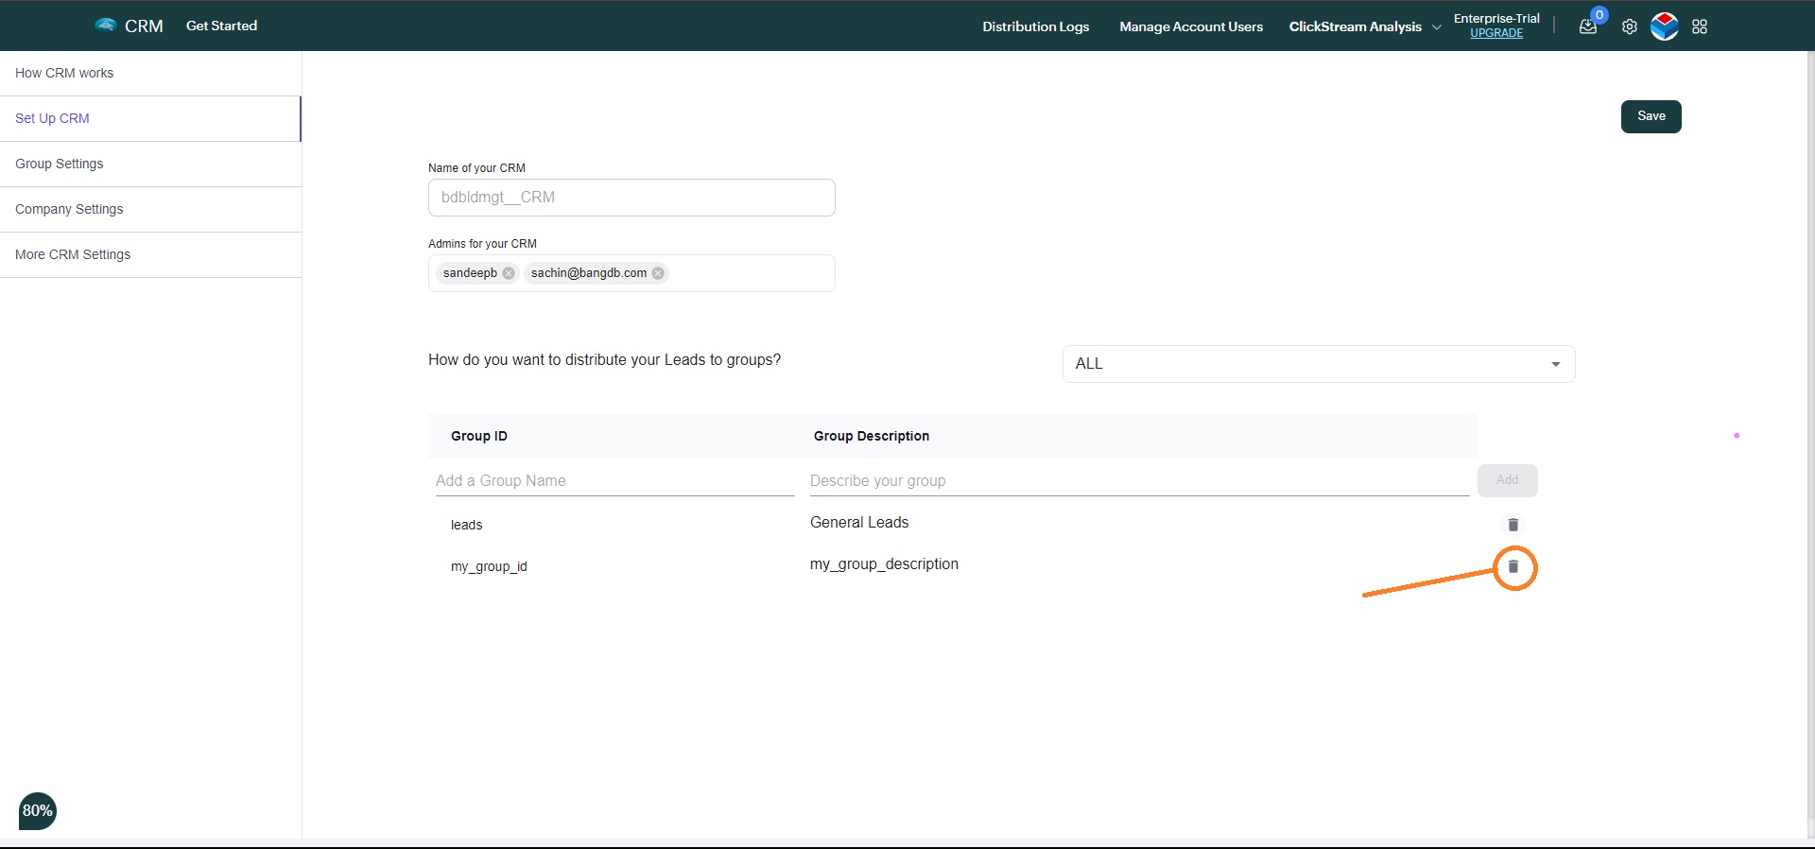Viewport: 1815px width, 849px height.
Task: Open ClickStream Analysis menu
Action: tap(1355, 26)
